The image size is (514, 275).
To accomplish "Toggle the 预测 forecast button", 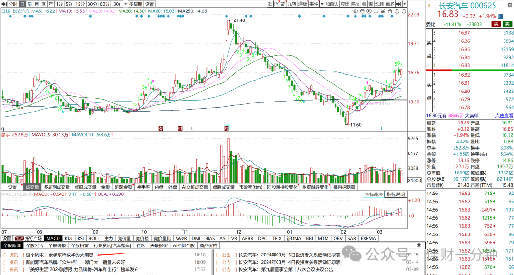I will click(x=379, y=4).
